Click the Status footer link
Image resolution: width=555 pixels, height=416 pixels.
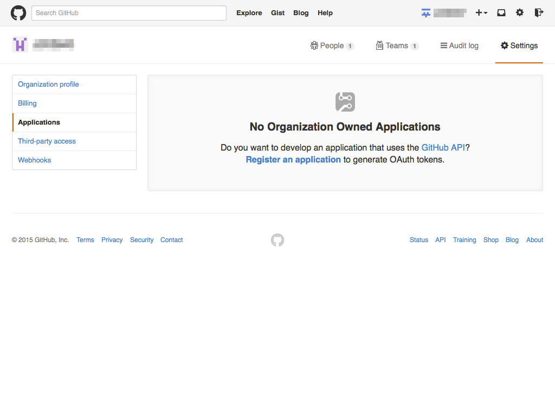click(x=418, y=240)
